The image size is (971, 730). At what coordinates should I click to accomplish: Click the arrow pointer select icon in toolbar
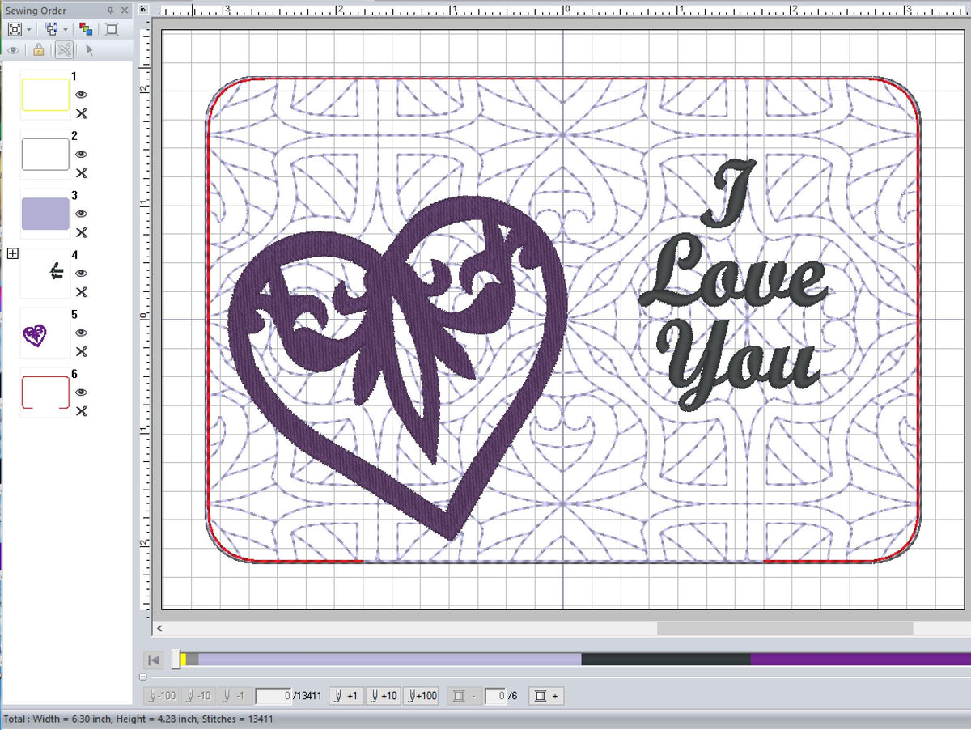(89, 50)
